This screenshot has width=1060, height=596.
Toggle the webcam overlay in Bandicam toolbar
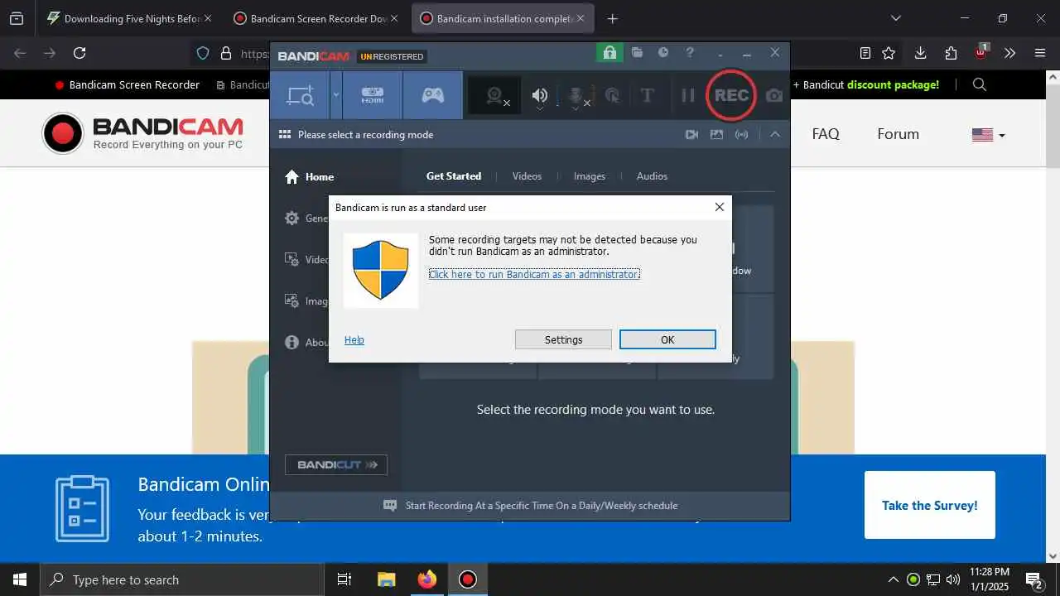click(495, 96)
